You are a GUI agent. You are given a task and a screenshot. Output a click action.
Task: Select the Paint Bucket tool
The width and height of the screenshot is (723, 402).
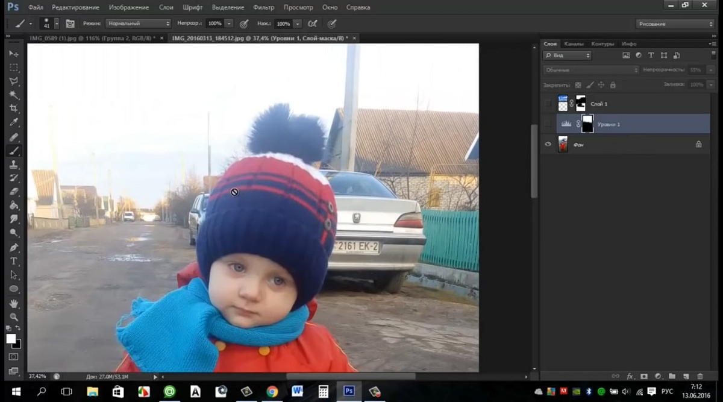(x=13, y=206)
